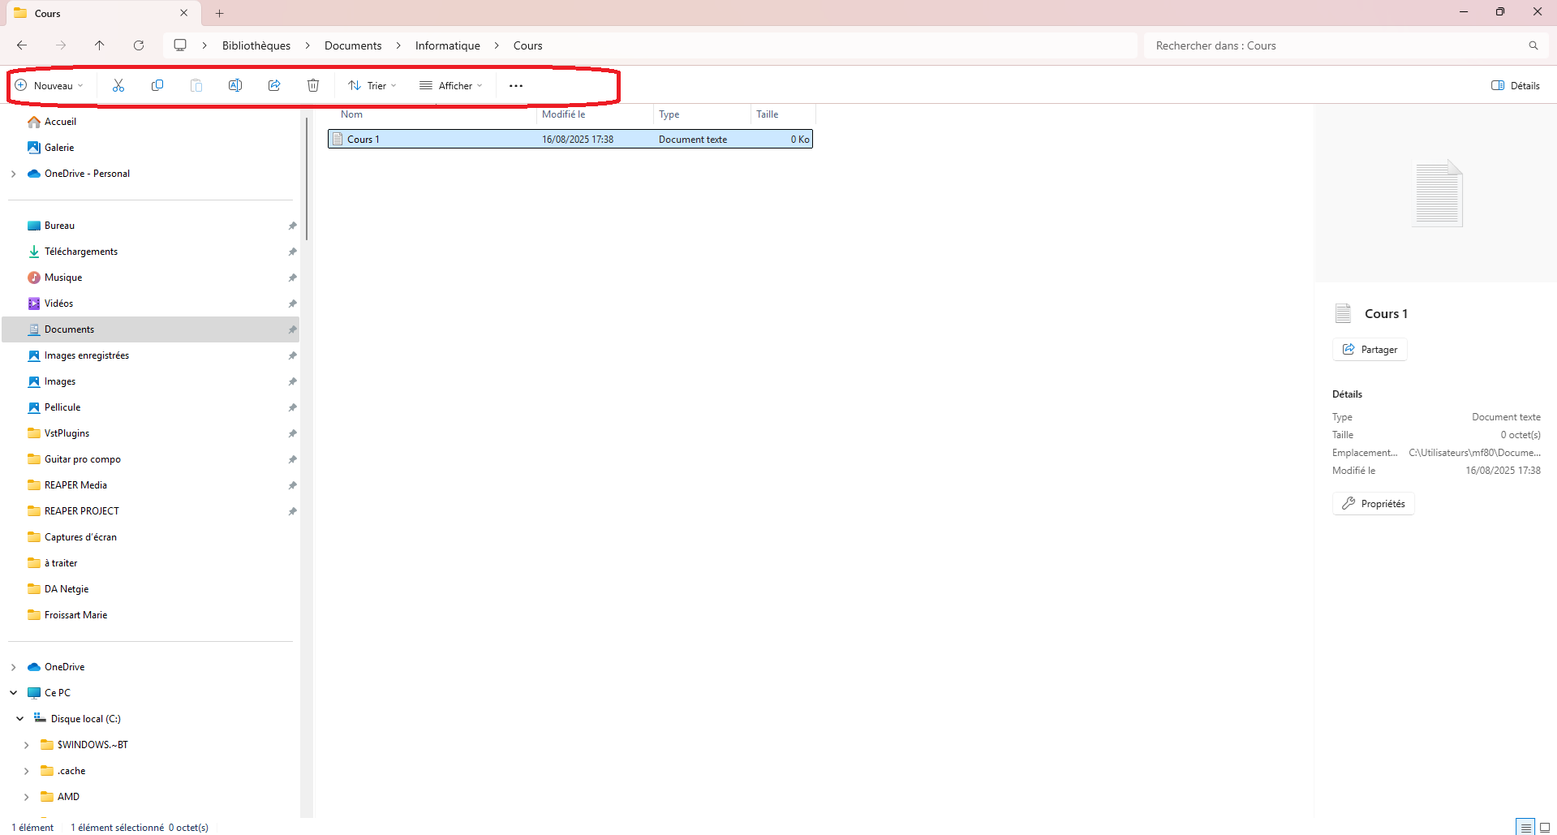Click the Partager button in details pane
Image resolution: width=1557 pixels, height=835 pixels.
pyautogui.click(x=1370, y=349)
